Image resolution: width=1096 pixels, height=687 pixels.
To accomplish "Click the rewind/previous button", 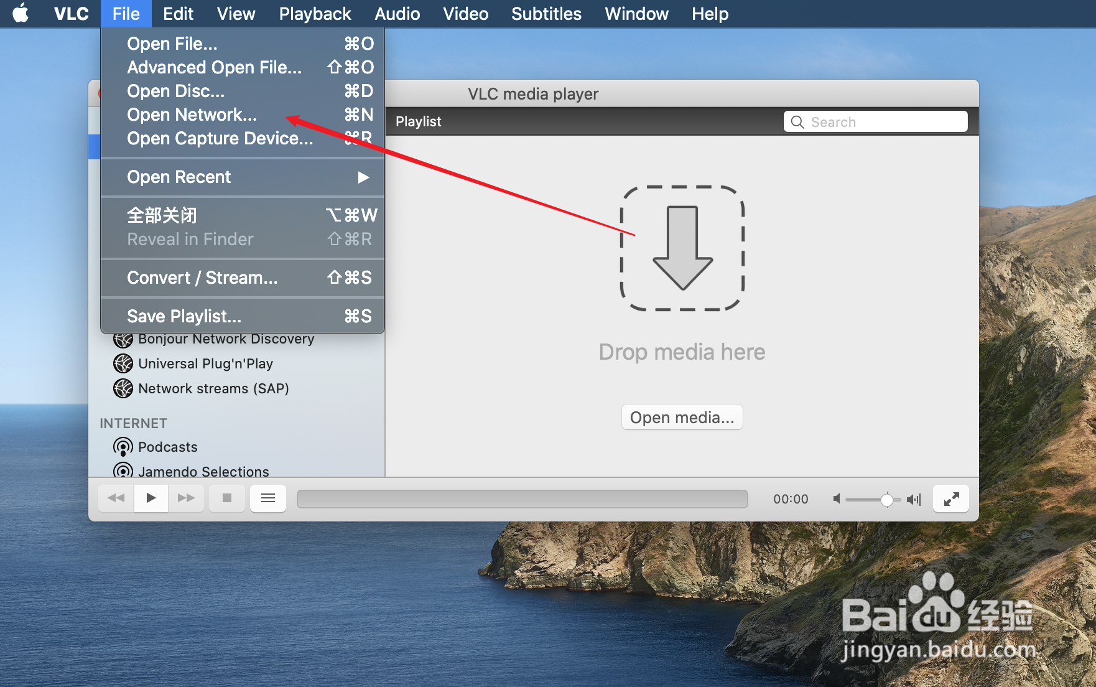I will [x=116, y=498].
